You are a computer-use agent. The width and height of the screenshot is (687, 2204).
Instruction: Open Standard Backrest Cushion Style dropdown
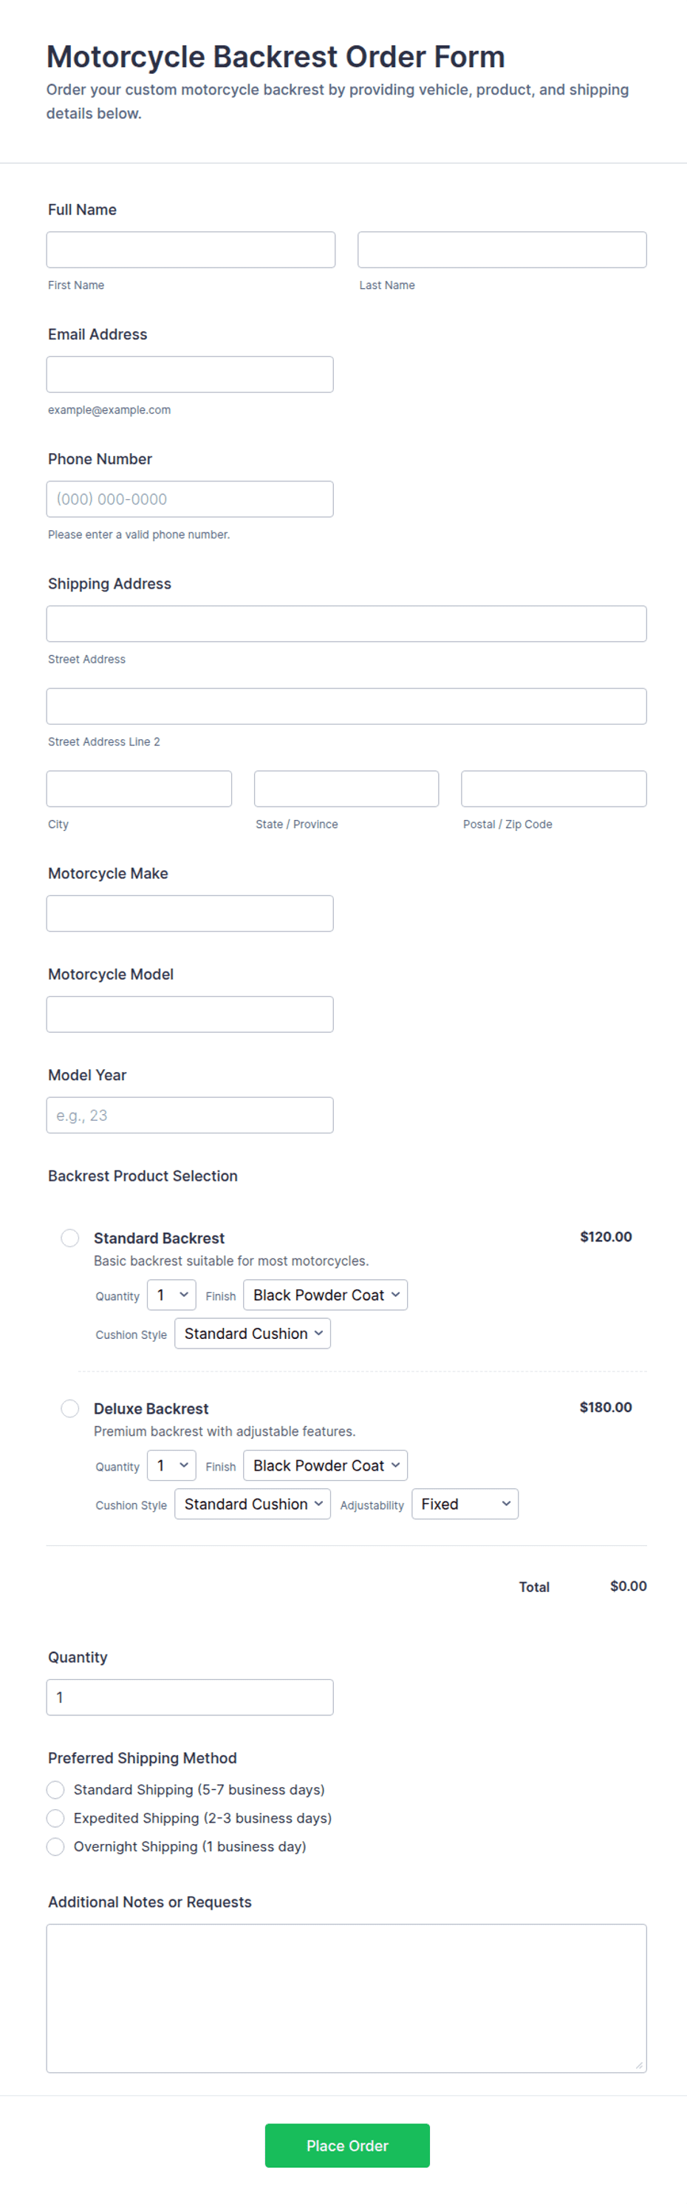pos(253,1334)
